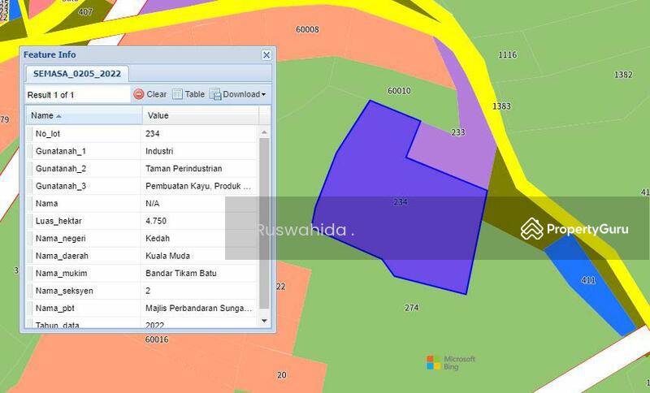Click the Table grid icon
650x393 pixels.
[x=177, y=94]
